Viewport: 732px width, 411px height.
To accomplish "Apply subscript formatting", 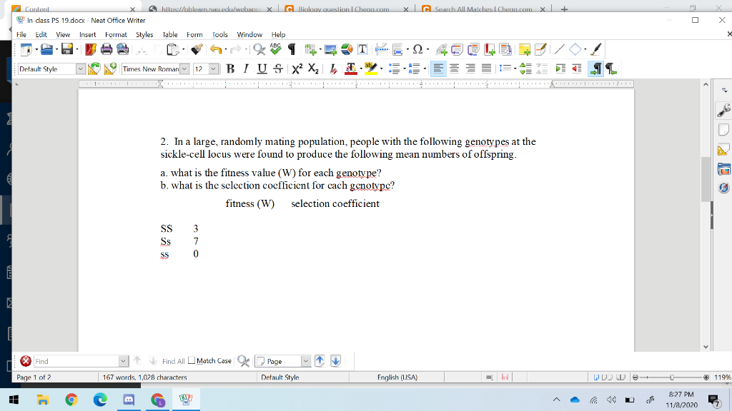I will 313,68.
